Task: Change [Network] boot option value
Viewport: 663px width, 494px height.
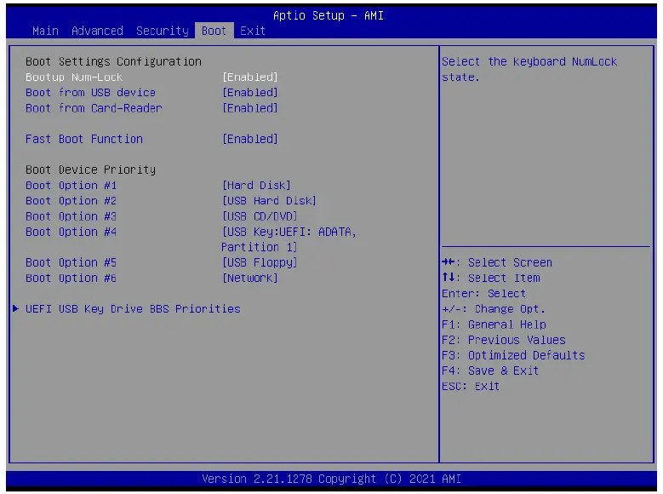Action: click(x=250, y=279)
